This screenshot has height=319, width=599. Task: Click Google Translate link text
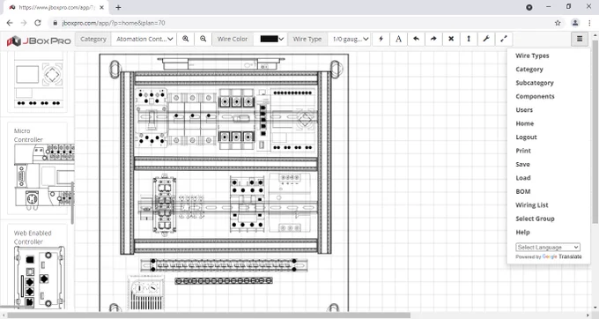[562, 256]
